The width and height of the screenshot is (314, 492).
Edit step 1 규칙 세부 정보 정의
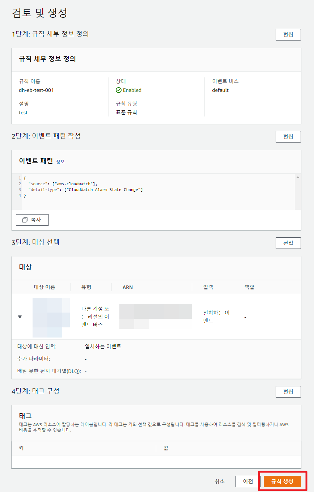(288, 35)
